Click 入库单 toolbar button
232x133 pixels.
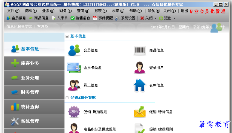coord(60,18)
